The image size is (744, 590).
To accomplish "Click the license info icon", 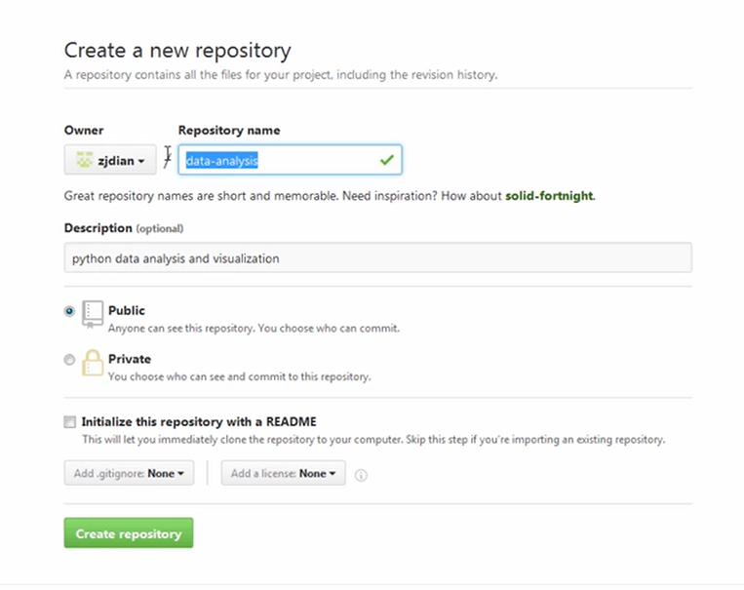I will 361,475.
